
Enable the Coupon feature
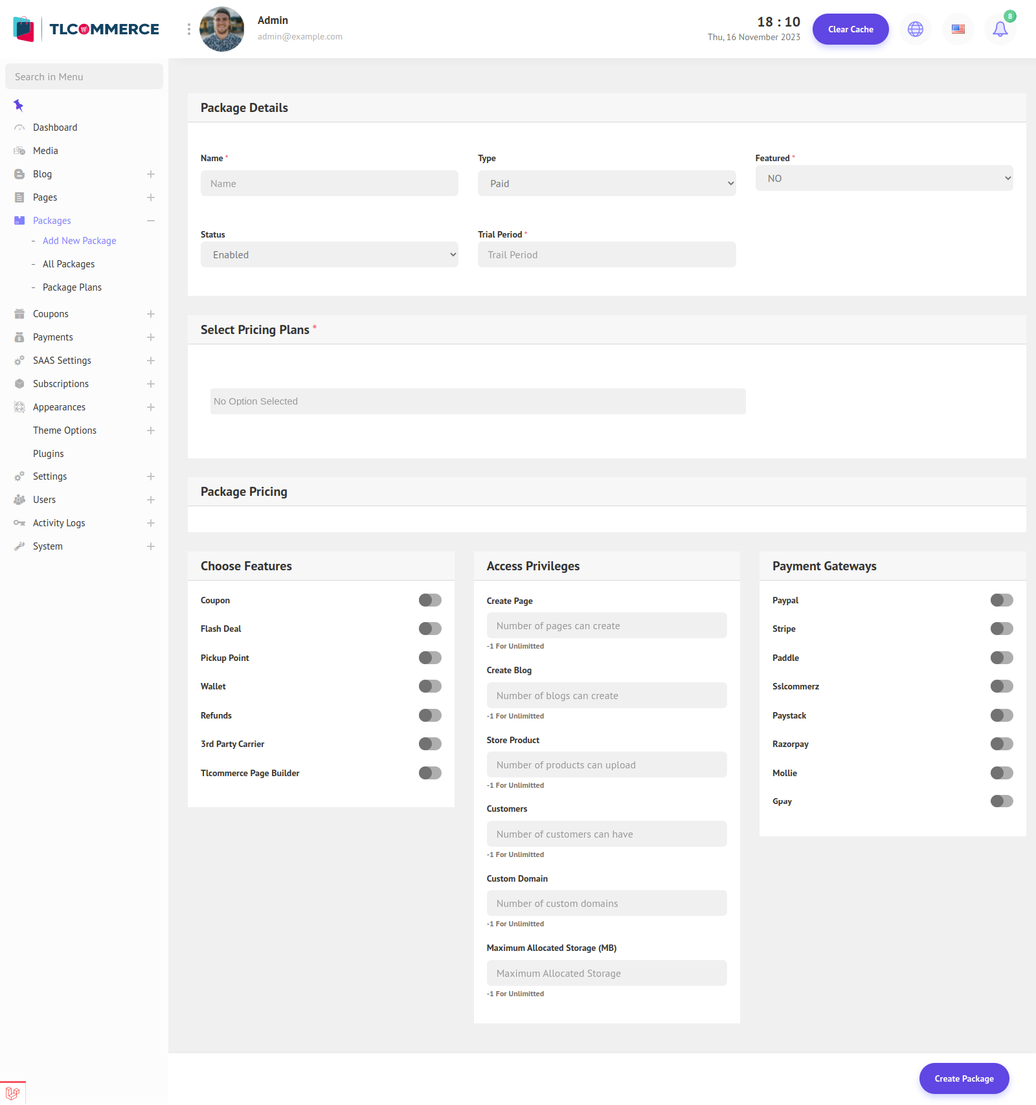point(429,600)
